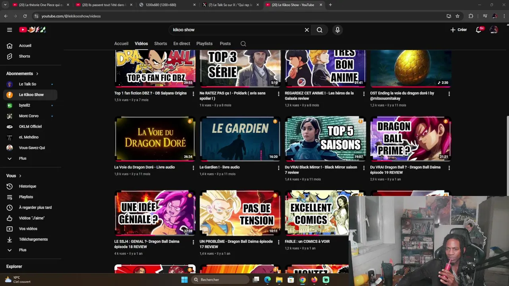
Task: Open options for Les héros de la Galaxie video
Action: (x=363, y=94)
